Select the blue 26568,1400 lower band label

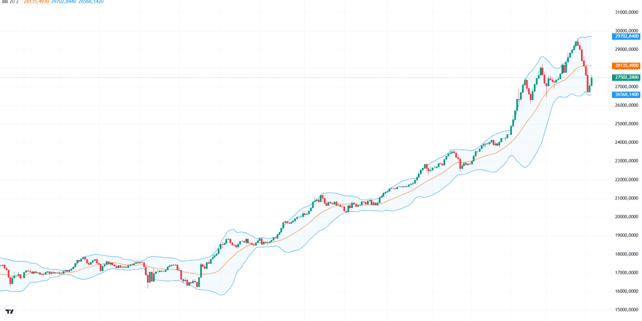click(626, 95)
